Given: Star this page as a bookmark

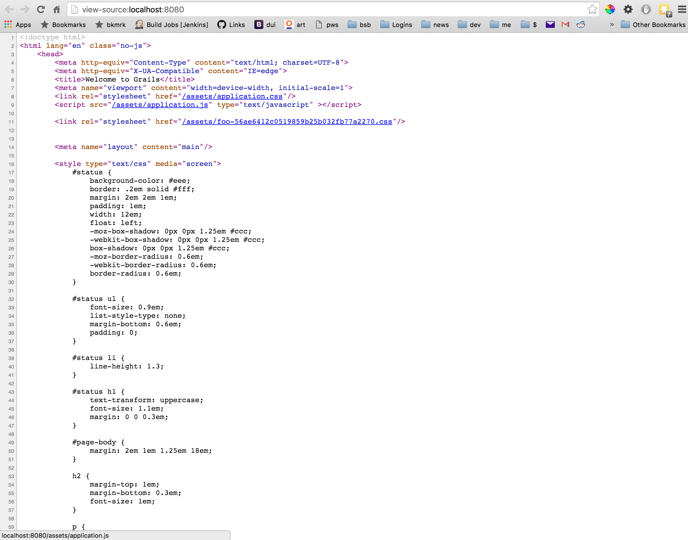Looking at the screenshot, I should pos(592,10).
